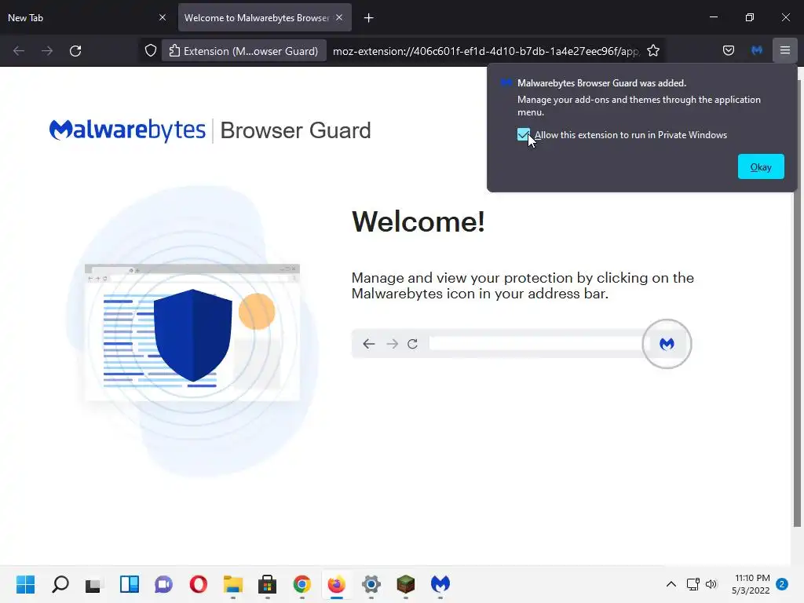
Task: Click the Welcome! heading
Action: (x=418, y=221)
